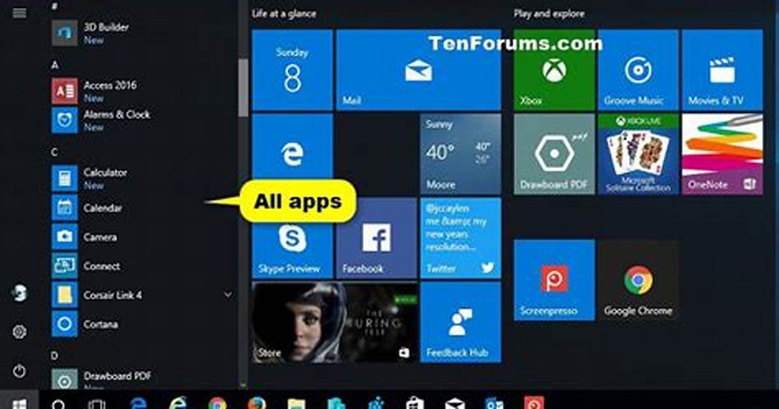Launch the Xbox tile
The height and width of the screenshot is (409, 779).
(554, 70)
